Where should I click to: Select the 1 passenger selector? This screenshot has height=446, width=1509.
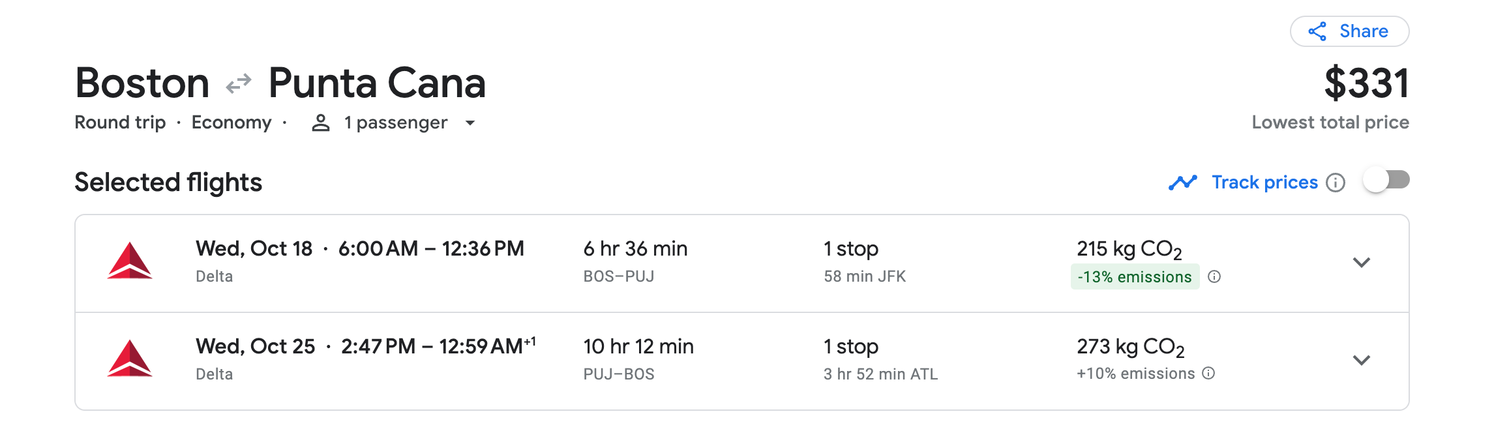[x=396, y=123]
